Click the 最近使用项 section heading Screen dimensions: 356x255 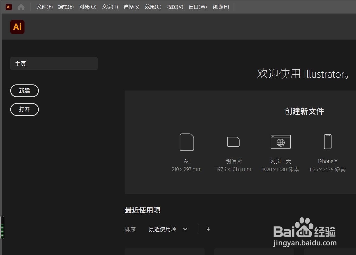point(142,210)
